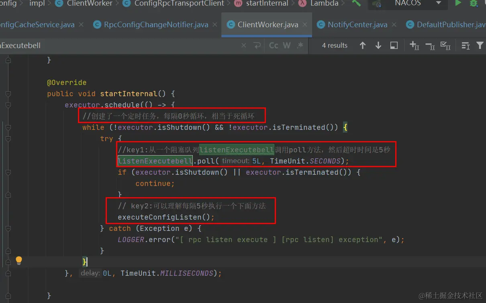Screen dimensions: 486x303
Task: Switch to the RpcConfigChangeNotifier.java tab
Action: pyautogui.click(x=156, y=24)
